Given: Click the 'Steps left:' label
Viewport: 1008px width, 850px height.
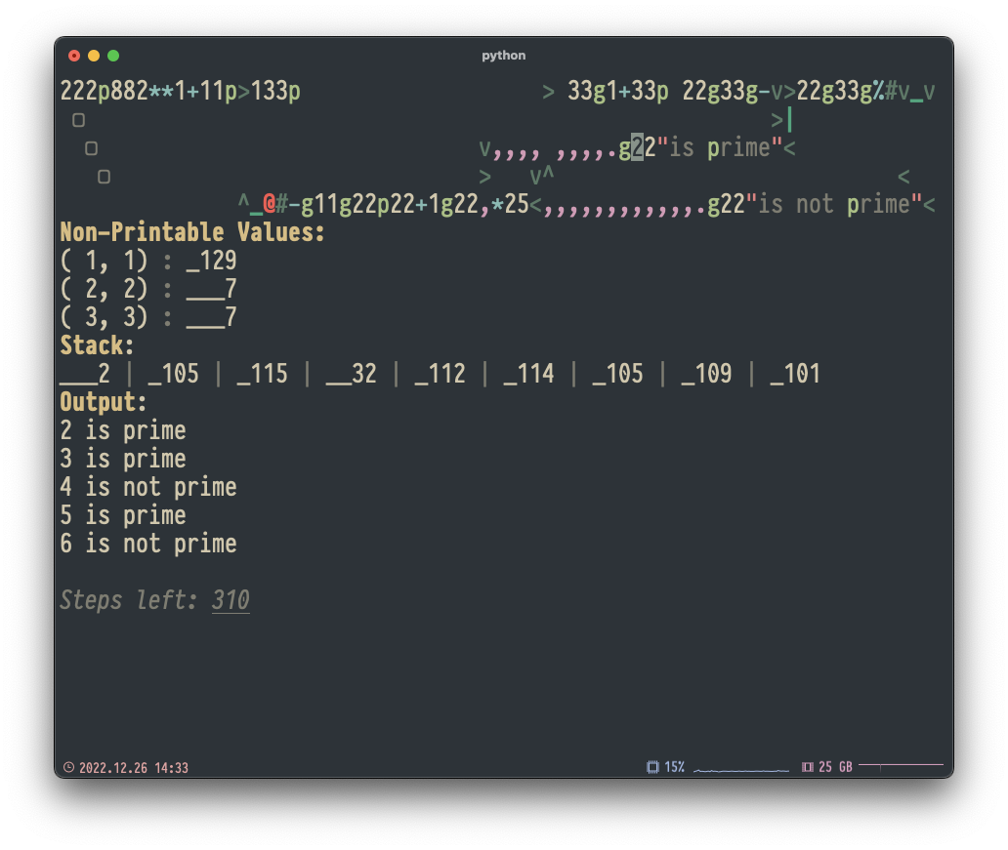Looking at the screenshot, I should pyautogui.click(x=129, y=600).
